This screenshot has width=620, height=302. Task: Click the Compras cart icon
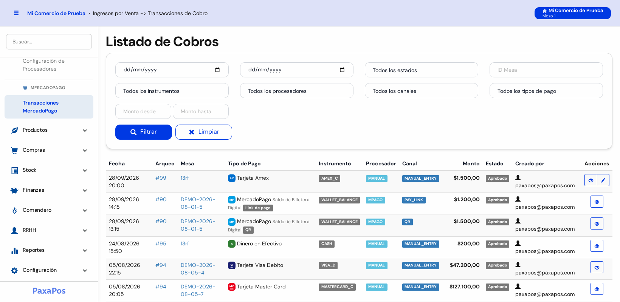[14, 150]
